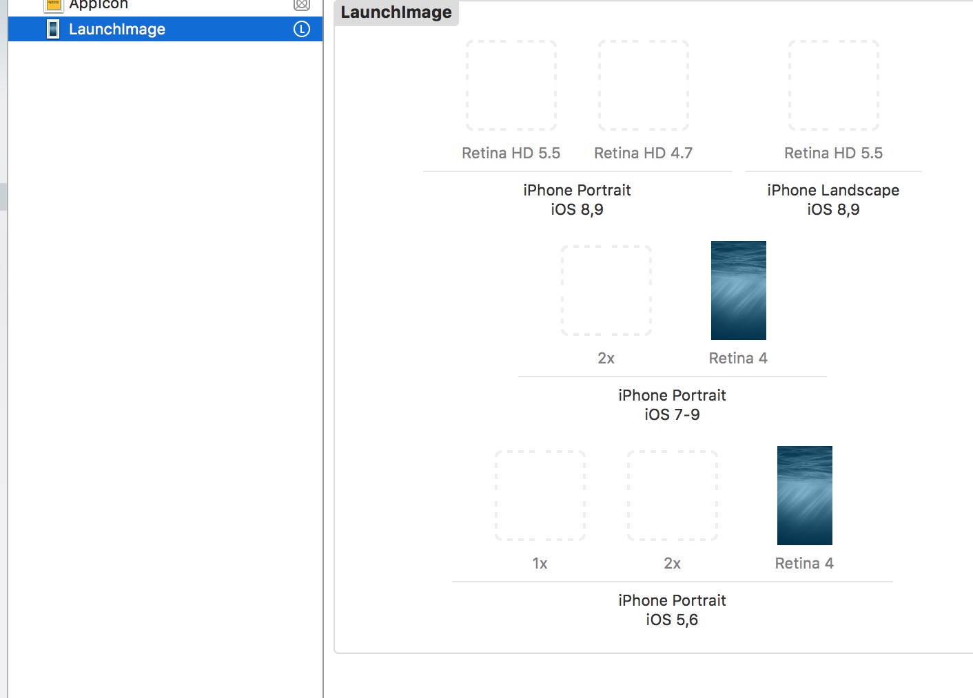Click '2x' label in iOS 7-9 group
The height and width of the screenshot is (698, 973).
click(x=606, y=358)
